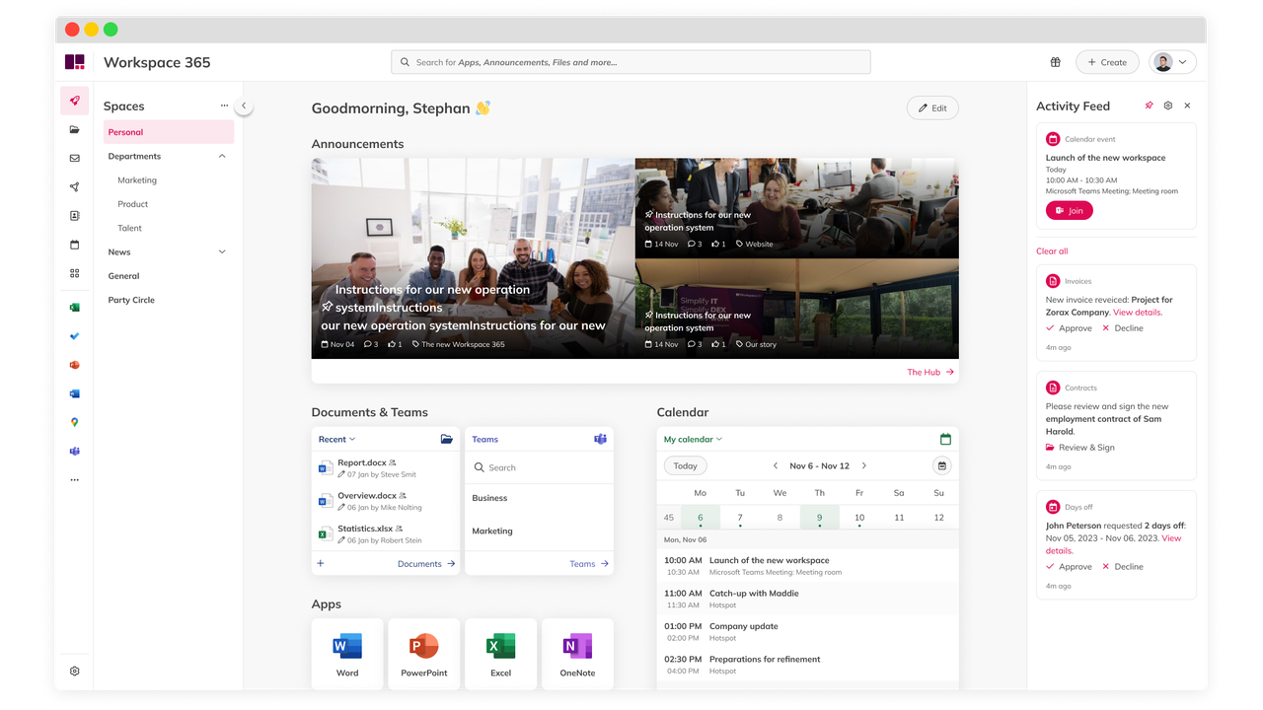Open Google Maps pin icon in sidebar
Screen dimensions: 1263x710
(x=74, y=422)
